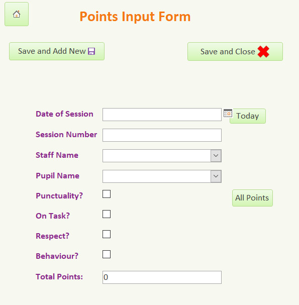Click the Home icon button
Screen dimensions: 299x305
click(x=17, y=14)
